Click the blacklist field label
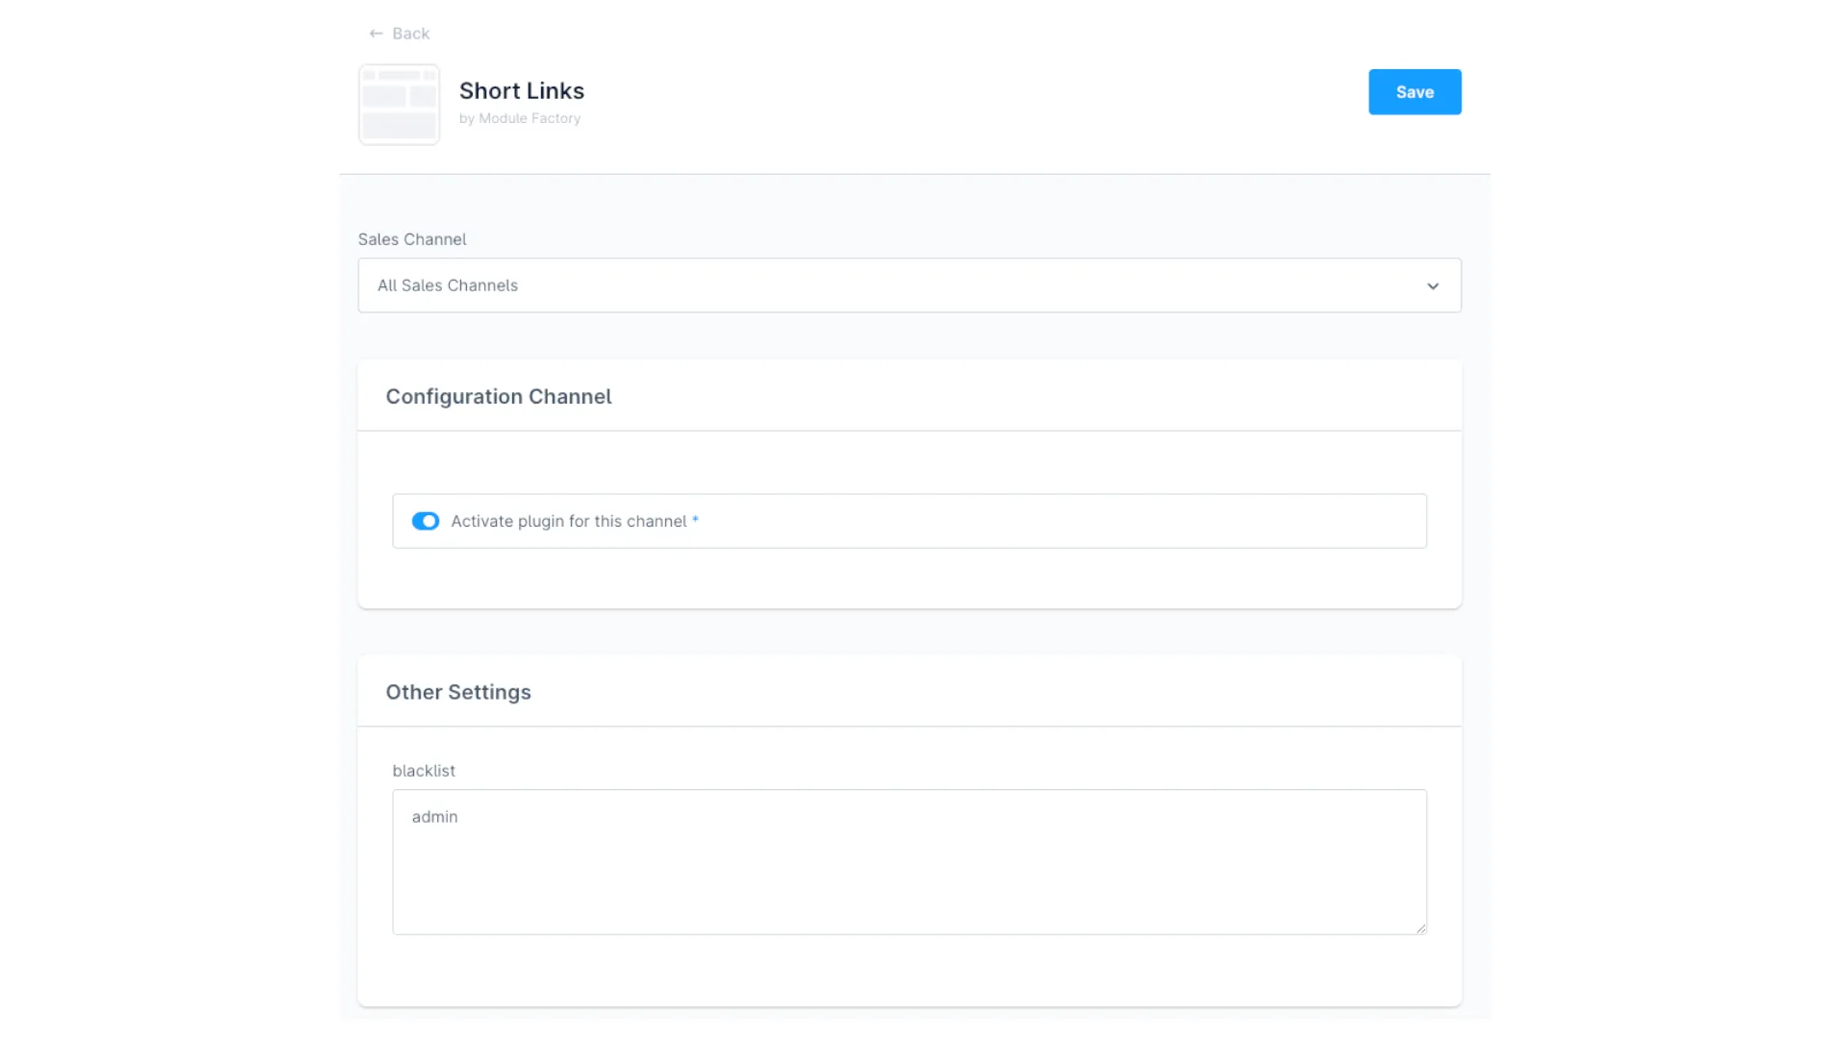1845x1038 pixels. click(x=424, y=770)
